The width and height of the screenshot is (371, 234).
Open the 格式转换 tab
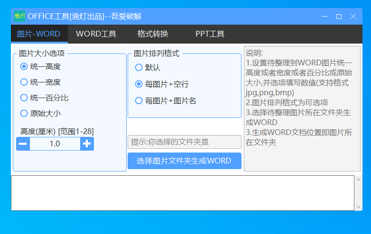[x=153, y=34]
